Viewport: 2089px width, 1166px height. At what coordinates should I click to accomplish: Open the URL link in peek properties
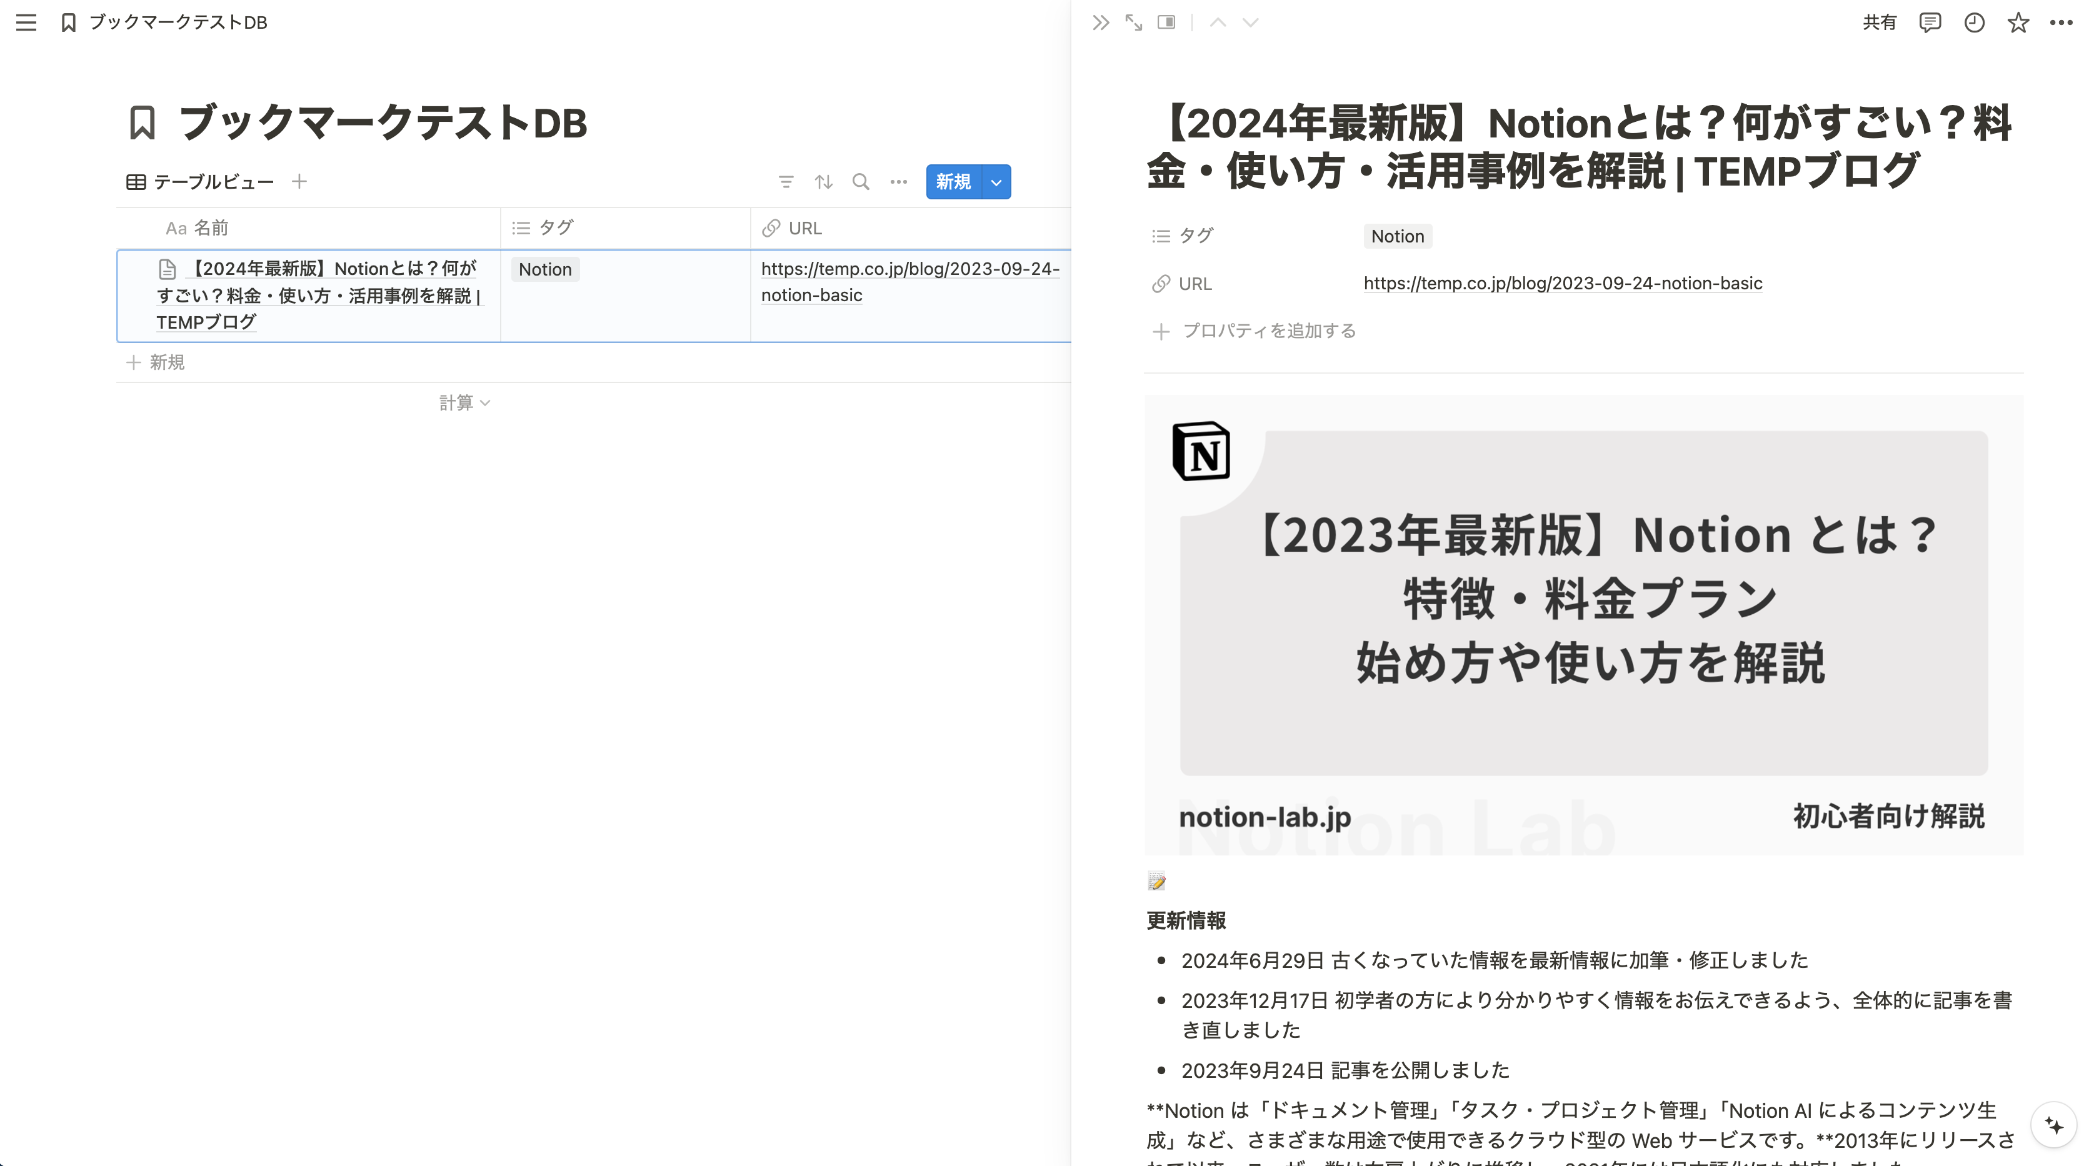[1563, 283]
